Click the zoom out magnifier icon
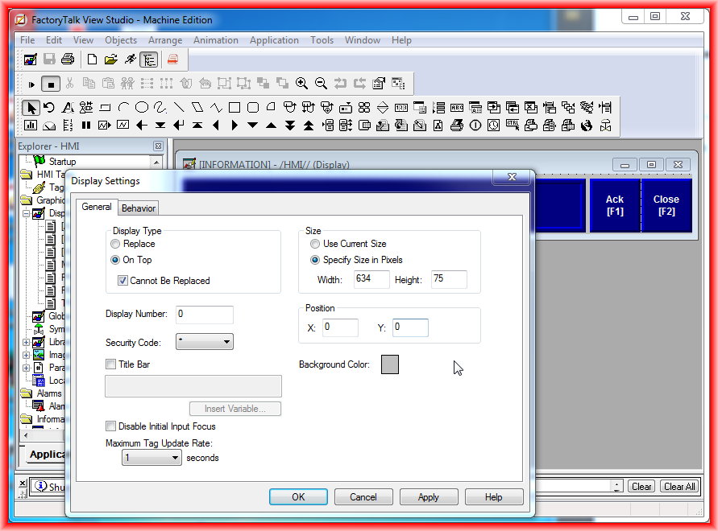The image size is (718, 531). click(x=321, y=83)
